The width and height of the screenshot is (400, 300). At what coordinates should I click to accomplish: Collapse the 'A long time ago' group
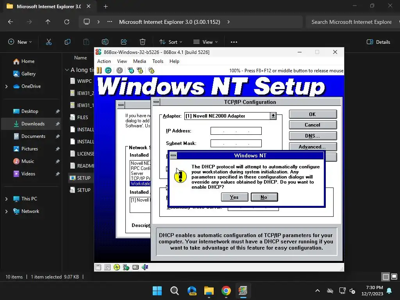tap(67, 70)
